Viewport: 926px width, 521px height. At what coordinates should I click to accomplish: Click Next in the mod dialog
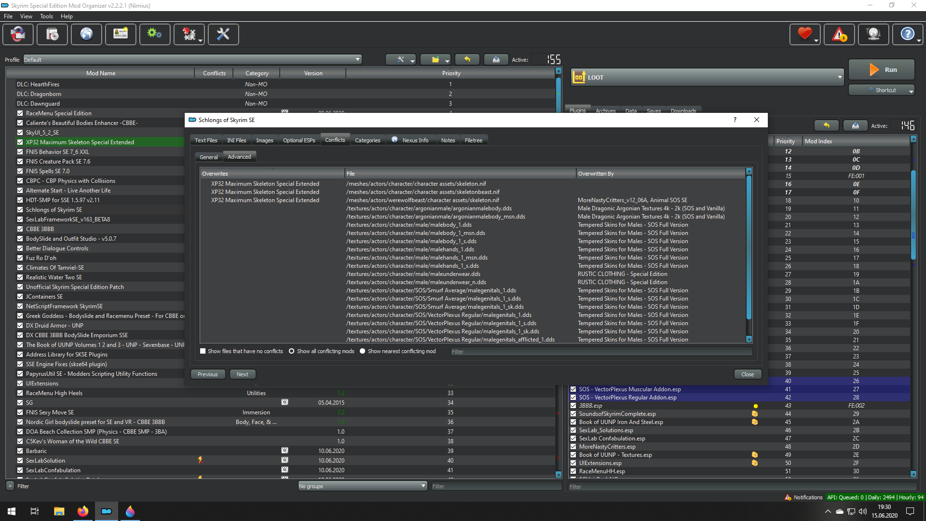243,374
